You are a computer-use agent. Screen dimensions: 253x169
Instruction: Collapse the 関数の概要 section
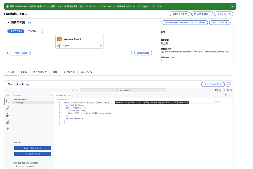point(8,22)
